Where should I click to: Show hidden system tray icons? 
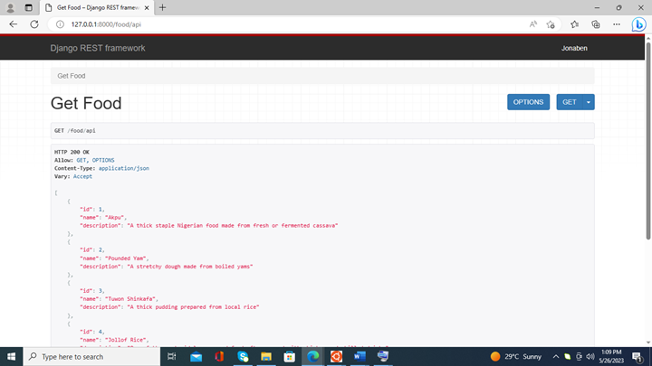(x=556, y=356)
